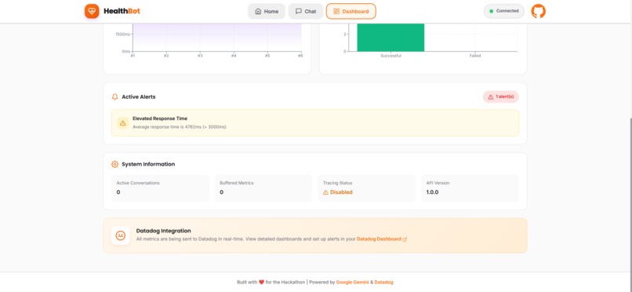Image resolution: width=632 pixels, height=292 pixels.
Task: Click the Active Alerts heading
Action: [x=139, y=97]
